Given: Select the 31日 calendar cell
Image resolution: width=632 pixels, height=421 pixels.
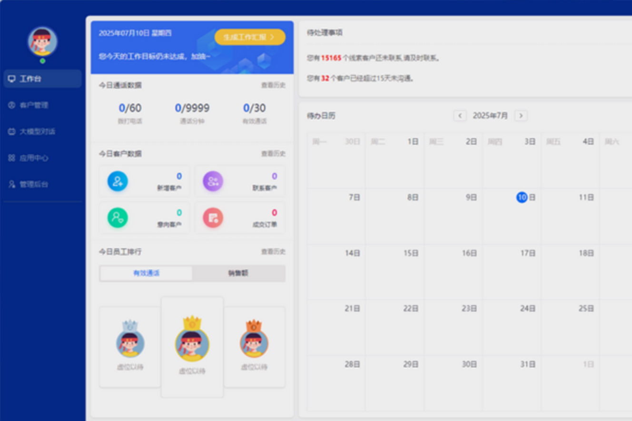Looking at the screenshot, I should (x=512, y=383).
